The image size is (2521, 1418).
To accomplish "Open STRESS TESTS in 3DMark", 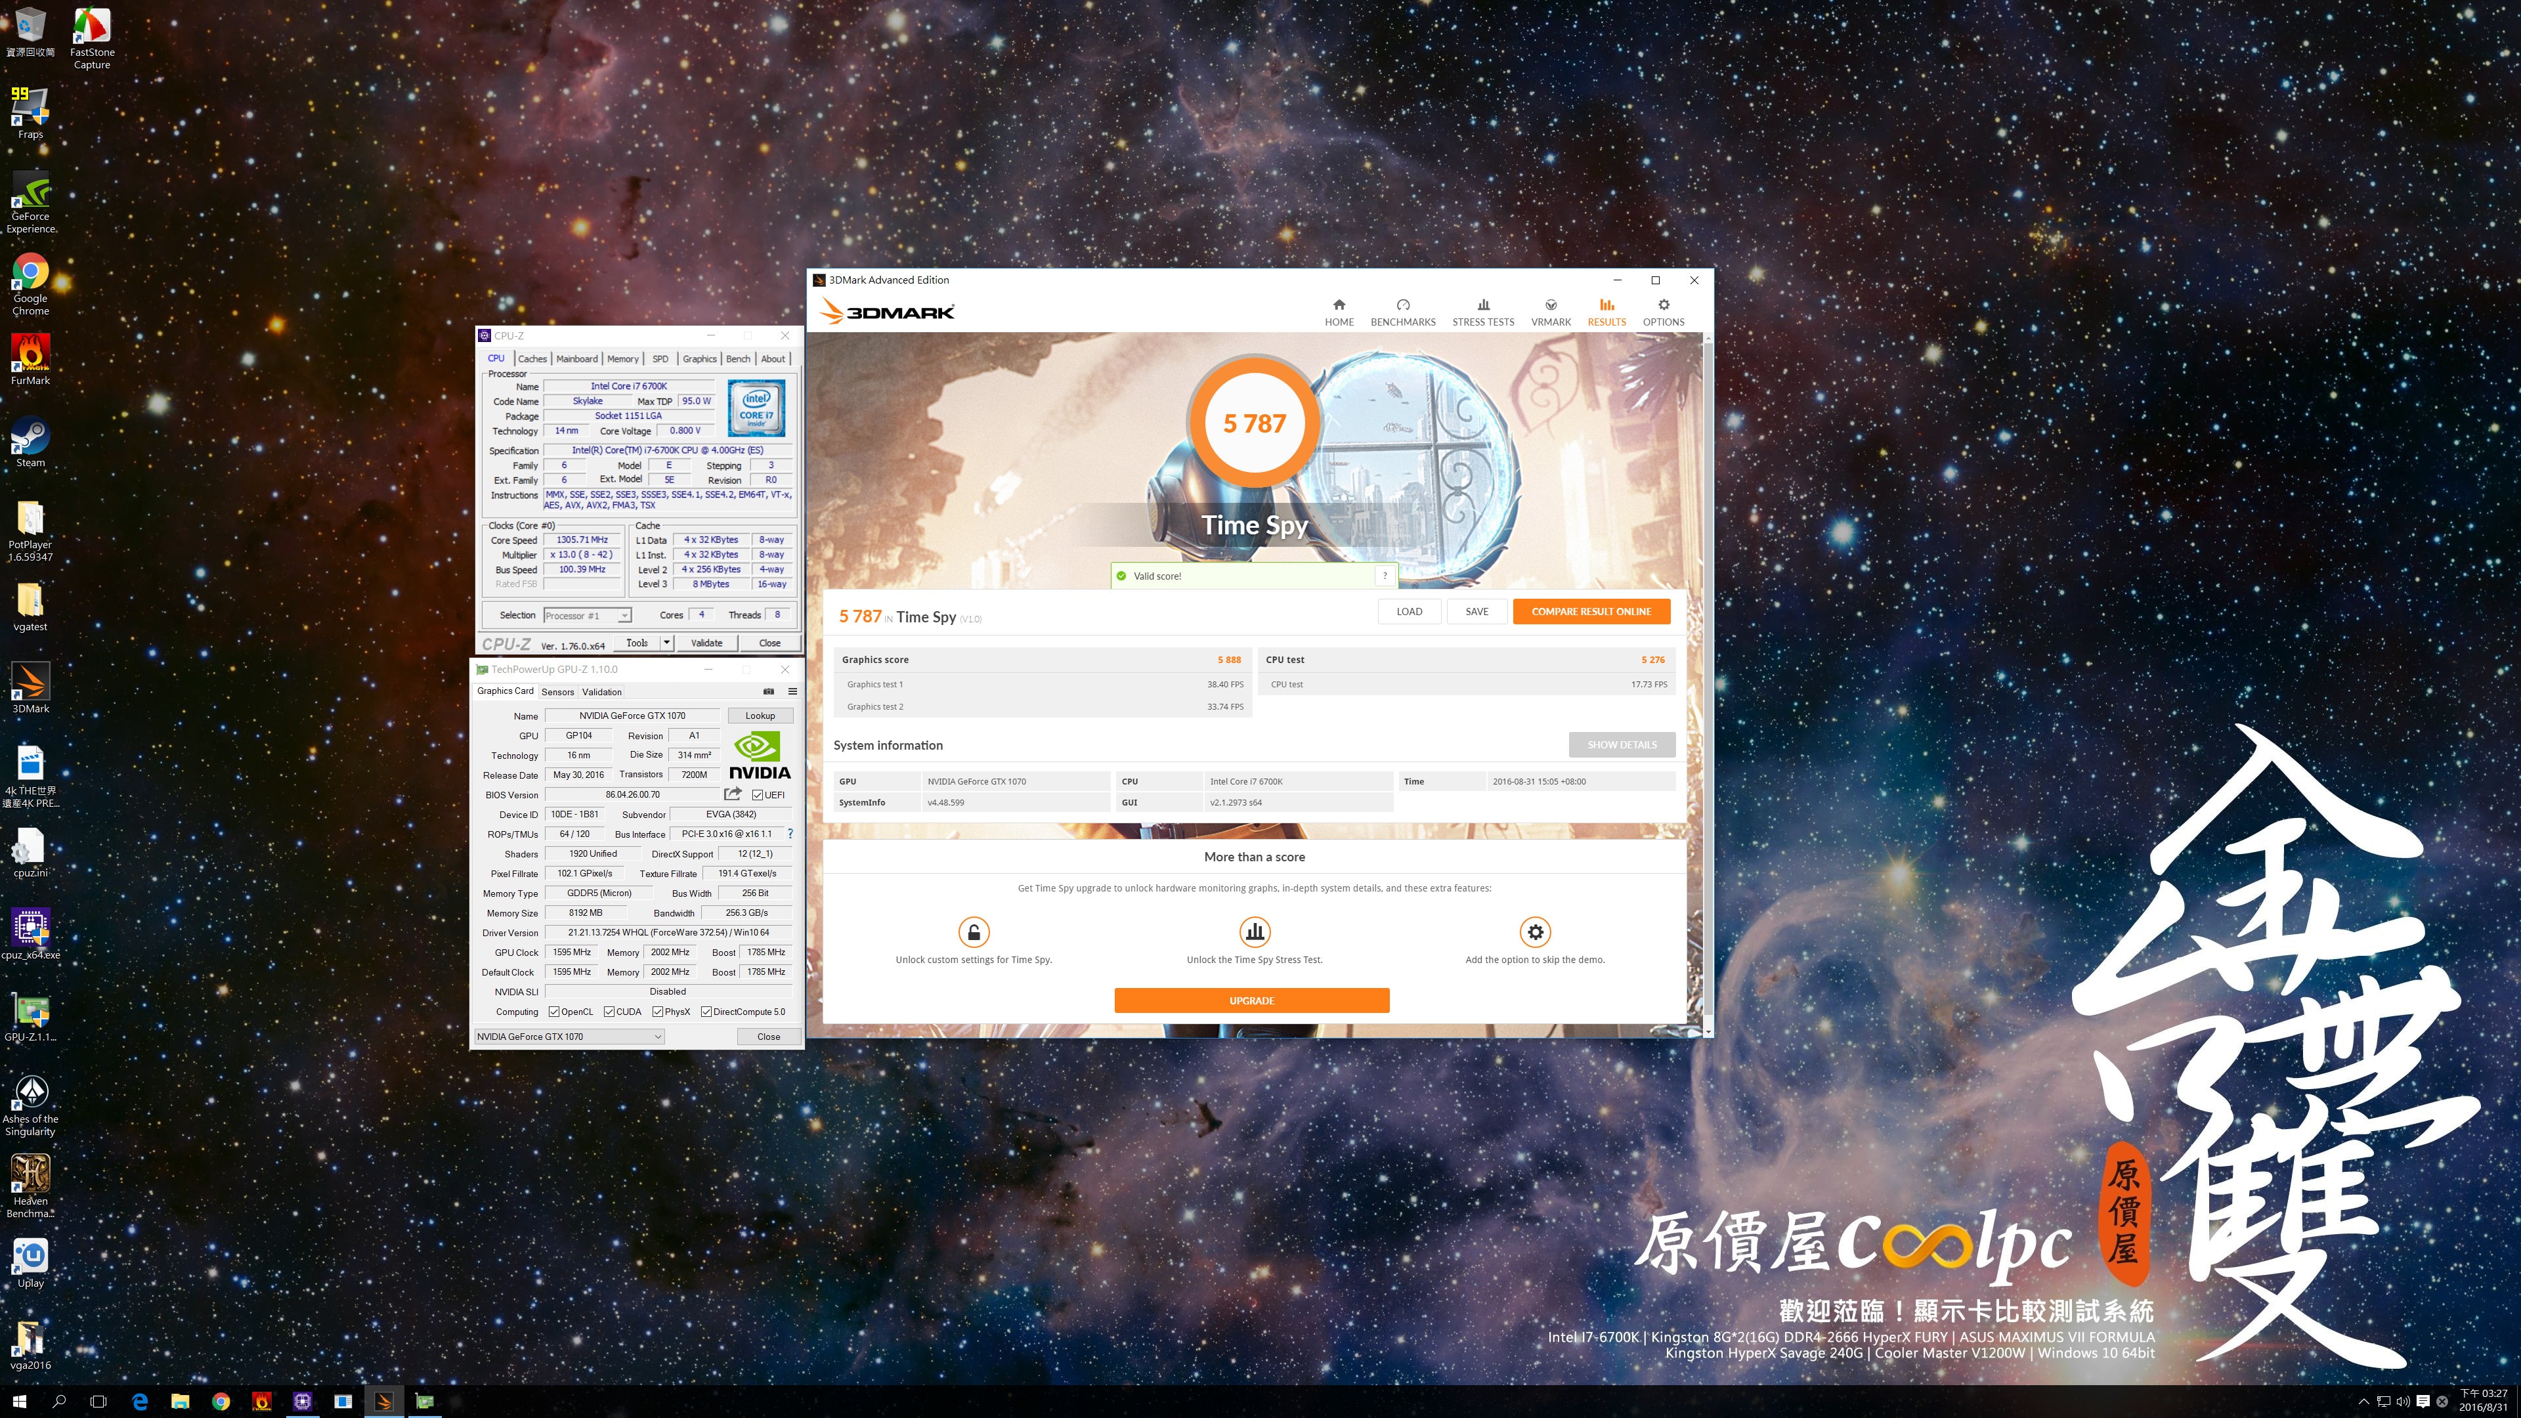I will 1482,312.
